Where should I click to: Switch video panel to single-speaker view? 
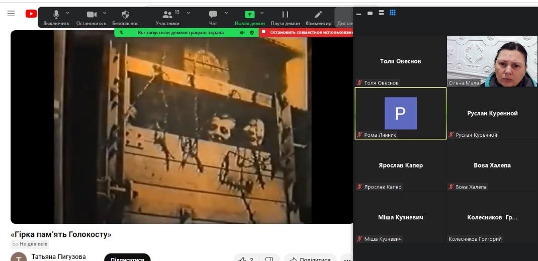coord(370,13)
